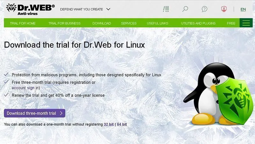Screen dimensions: 255x144
Task: Switch language via EN selector
Action: [x=243, y=10]
